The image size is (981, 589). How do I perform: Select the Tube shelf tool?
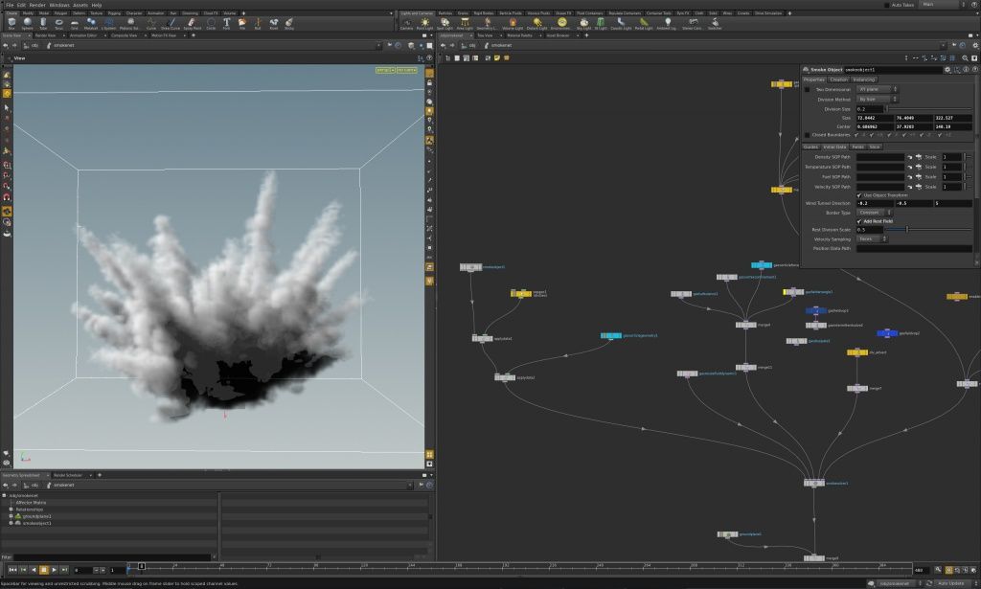point(43,23)
